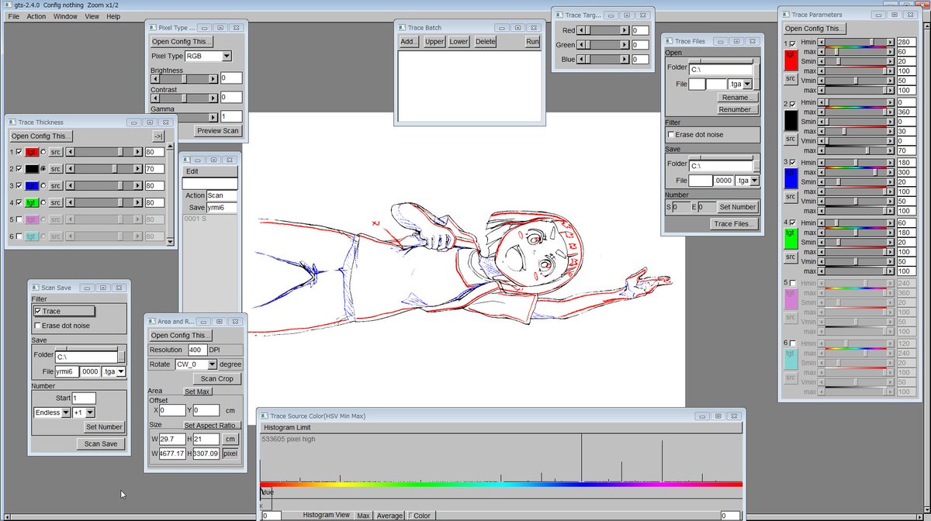931x521 pixels.
Task: Click red tgt swatch in Trace Thickness row 1
Action: click(32, 152)
